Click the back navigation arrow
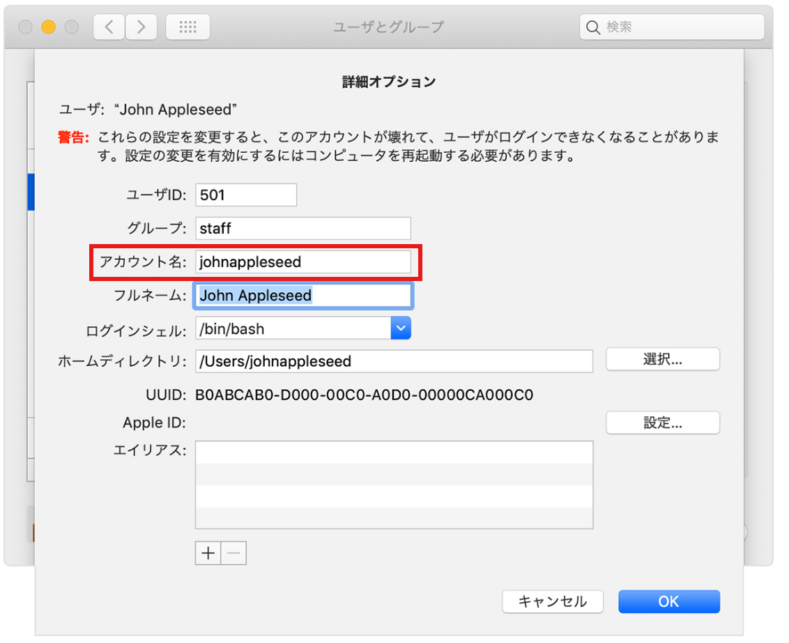Image resolution: width=789 pixels, height=643 pixels. pos(109,27)
